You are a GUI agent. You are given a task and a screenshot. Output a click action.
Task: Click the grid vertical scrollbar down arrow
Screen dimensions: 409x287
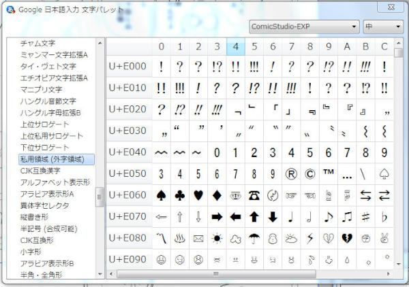(398, 265)
